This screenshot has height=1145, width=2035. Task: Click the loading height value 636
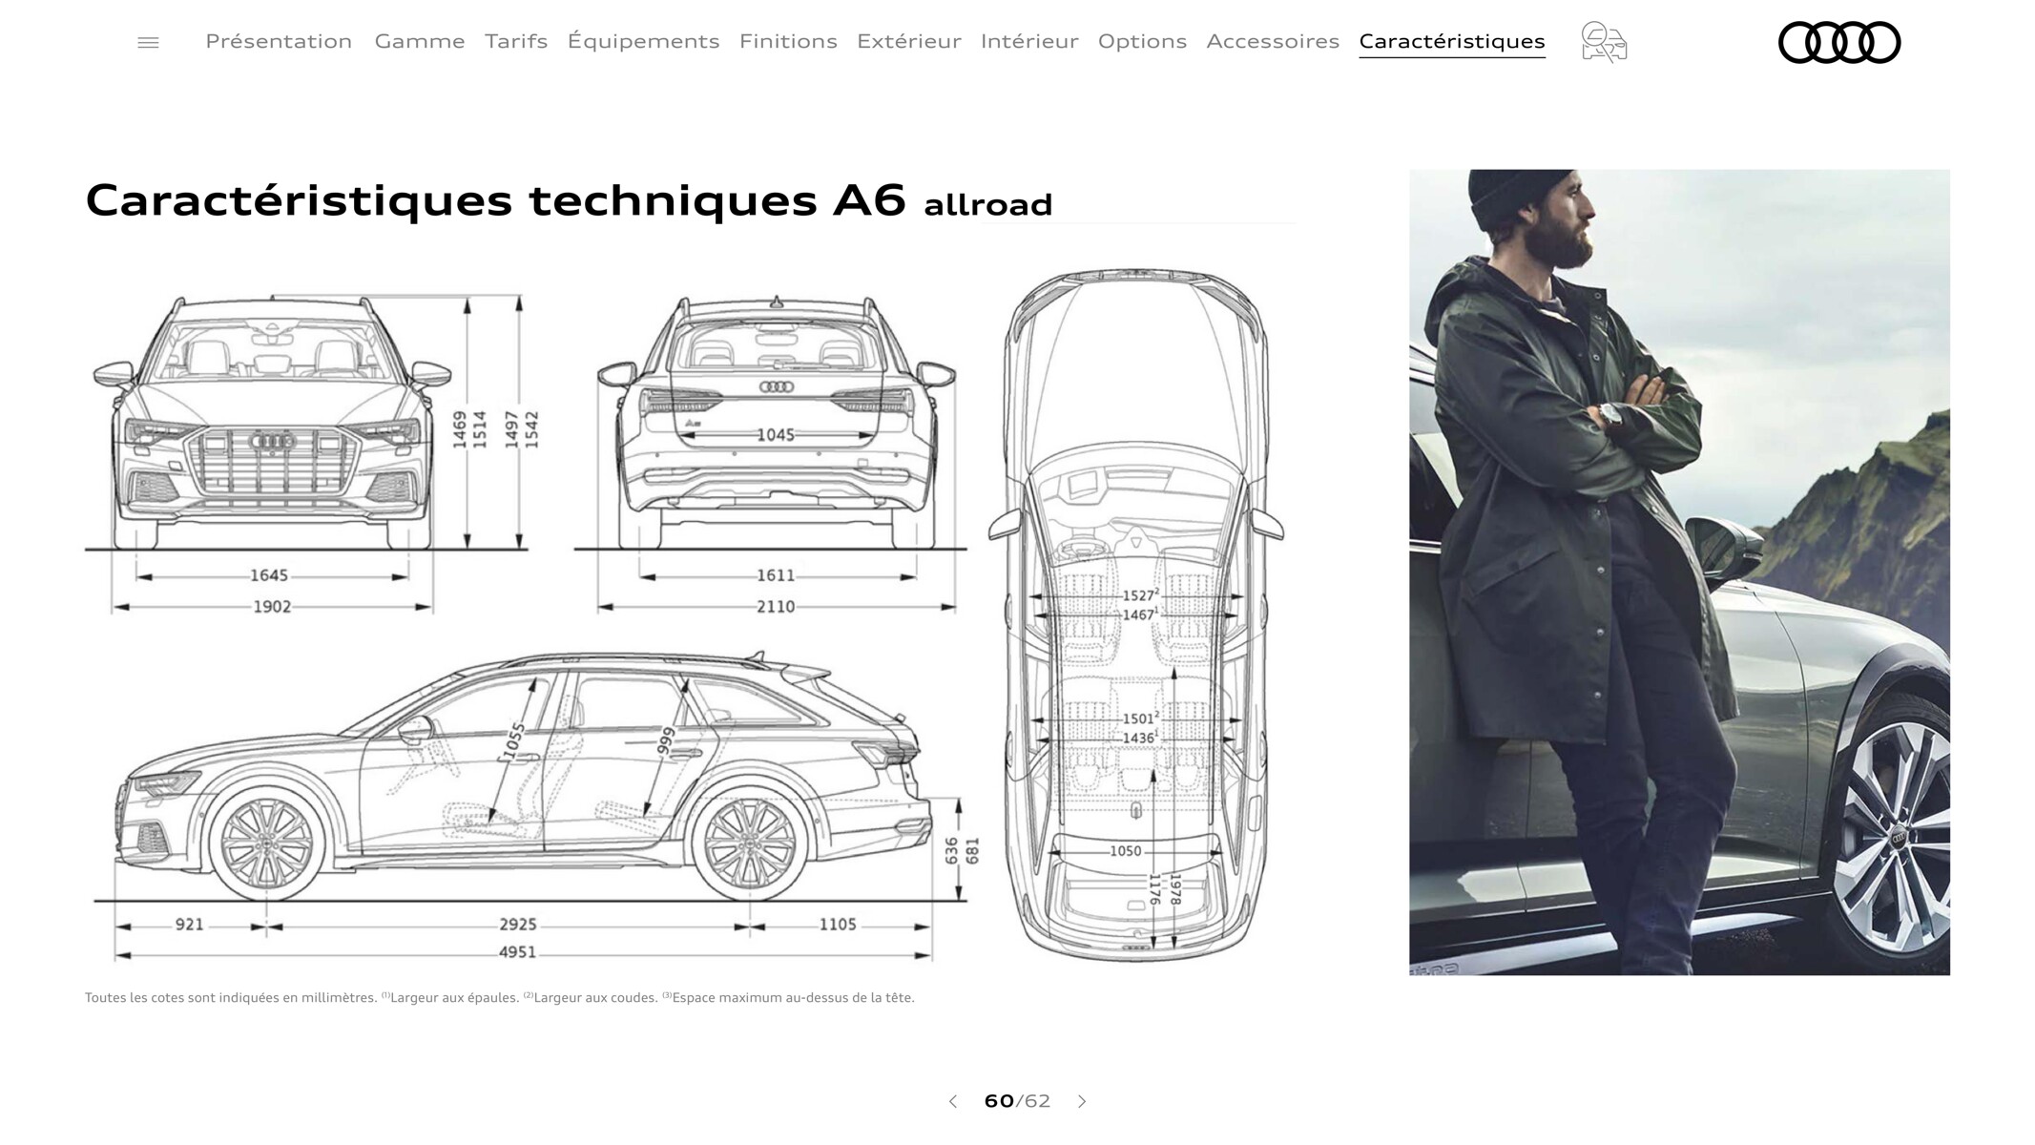pyautogui.click(x=951, y=851)
